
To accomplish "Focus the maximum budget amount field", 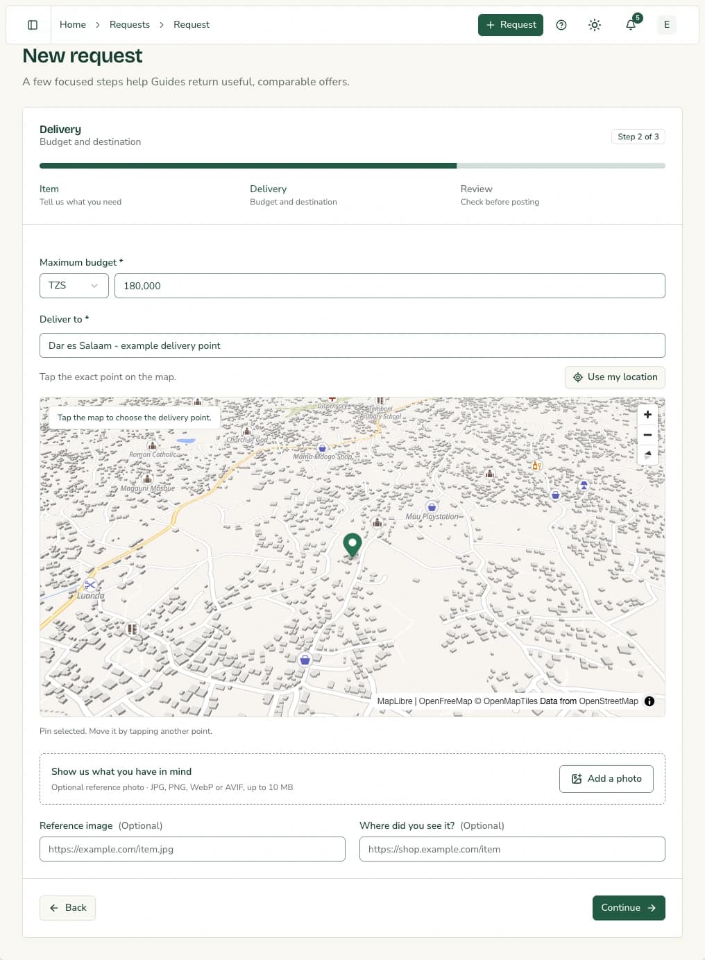I will (390, 286).
